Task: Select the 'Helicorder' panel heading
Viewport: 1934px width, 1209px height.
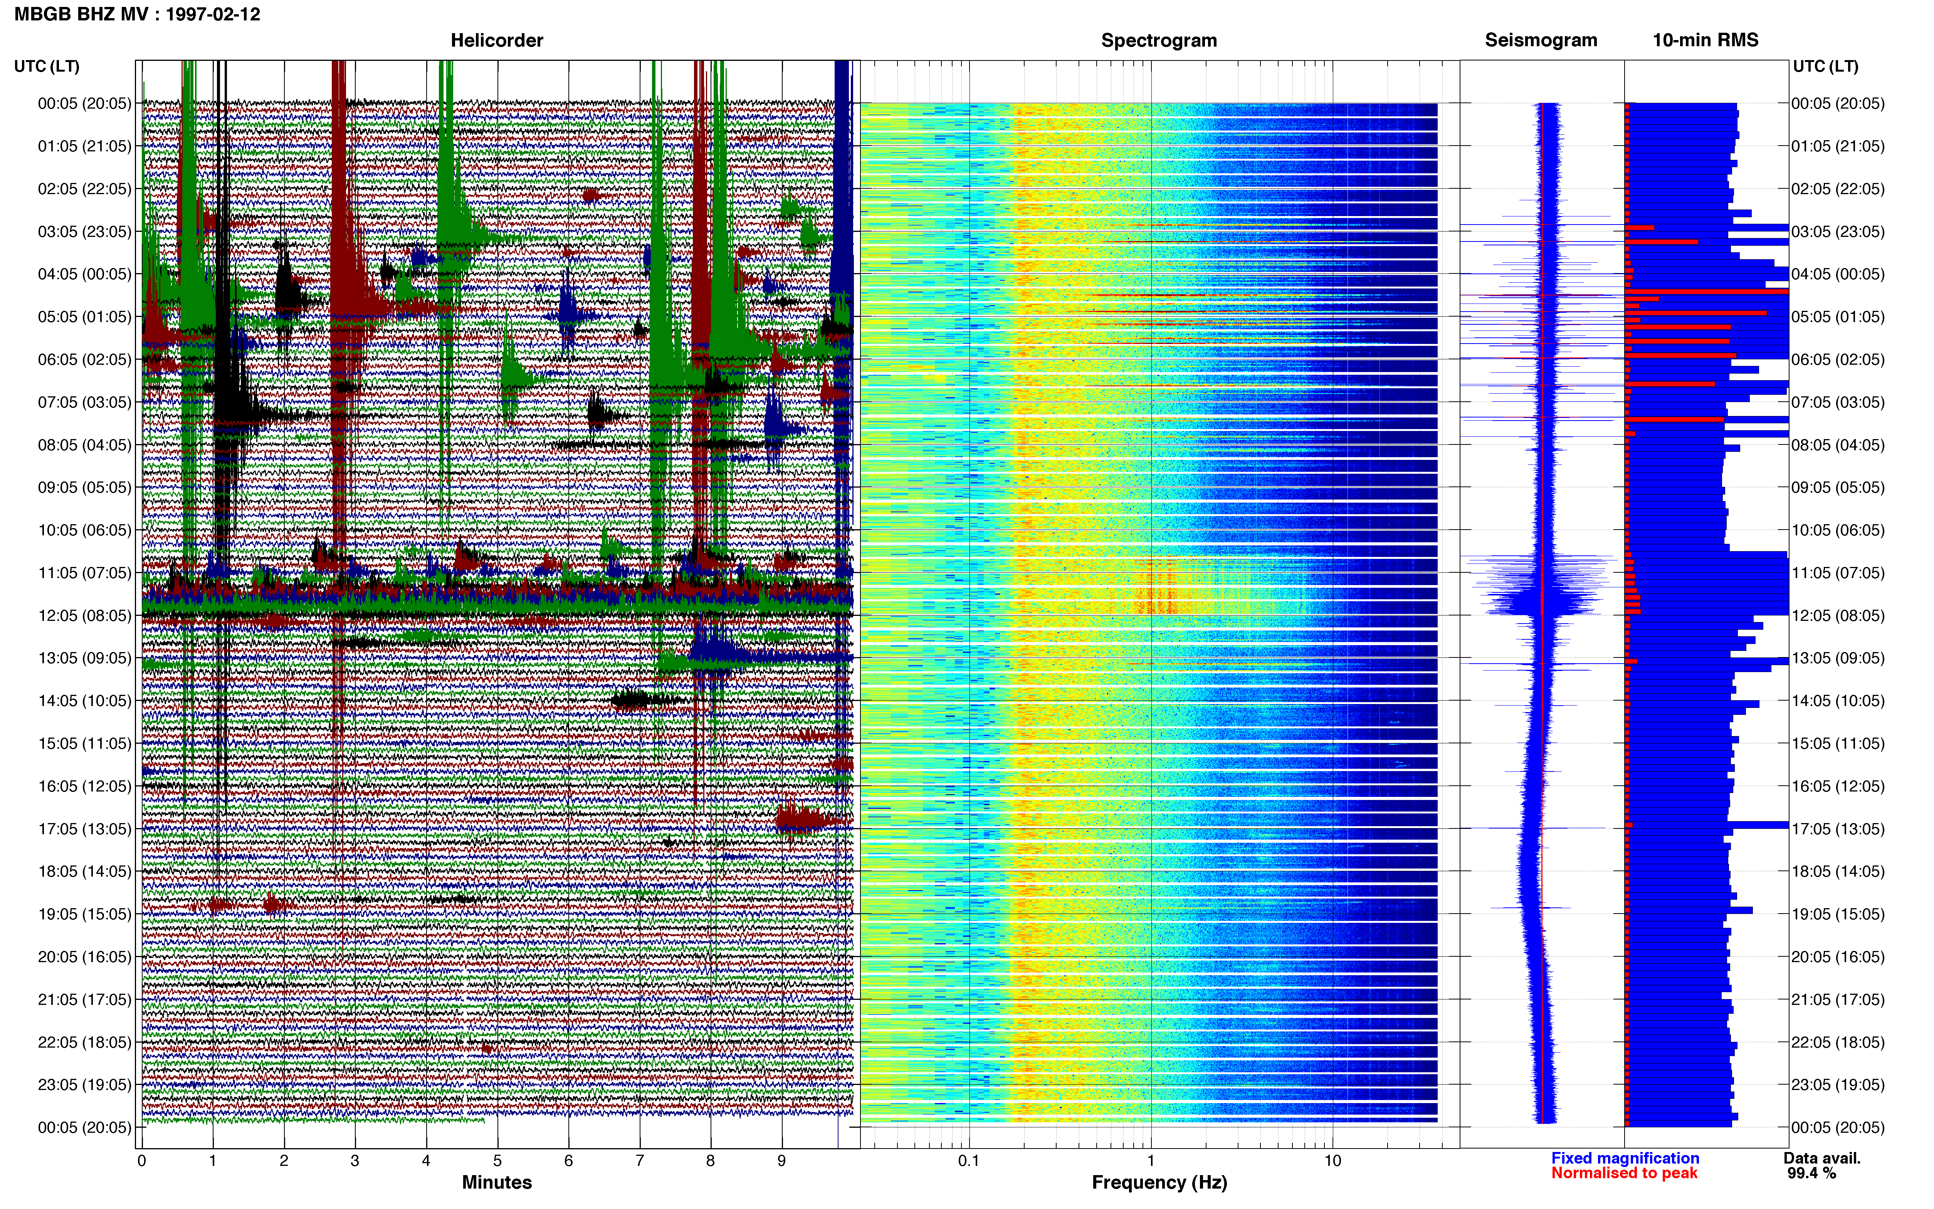Action: (x=497, y=40)
